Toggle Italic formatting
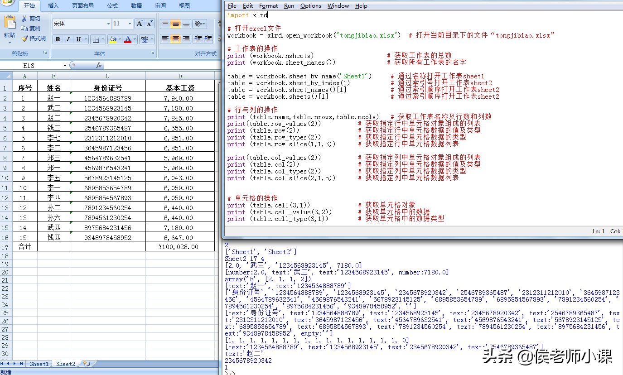Screen dimensions: 623x375 point(68,39)
